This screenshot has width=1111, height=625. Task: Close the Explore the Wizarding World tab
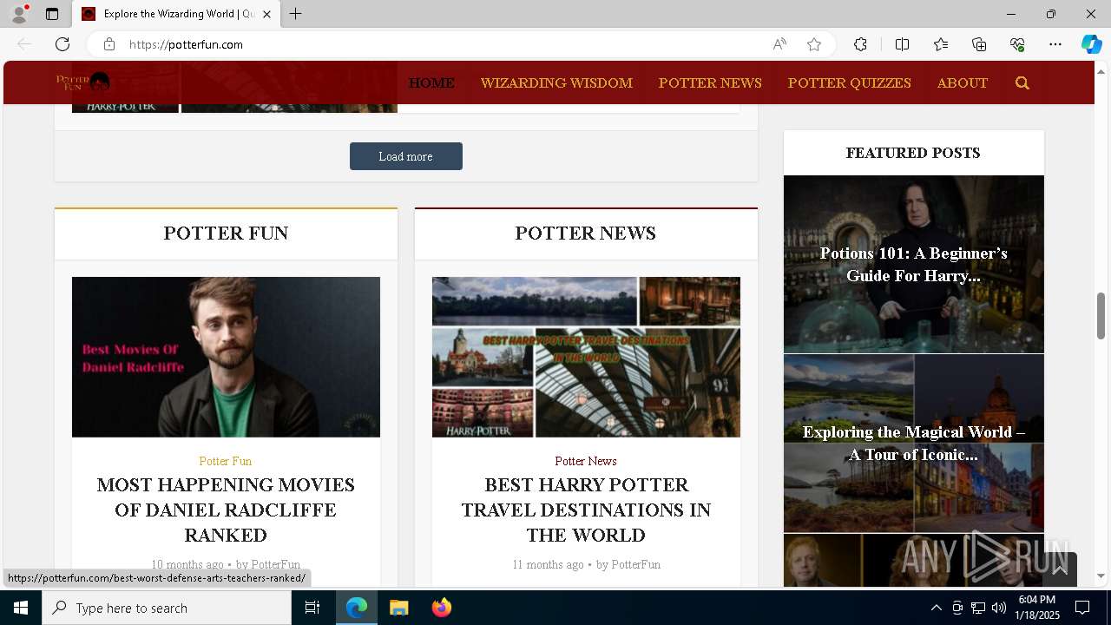point(266,14)
